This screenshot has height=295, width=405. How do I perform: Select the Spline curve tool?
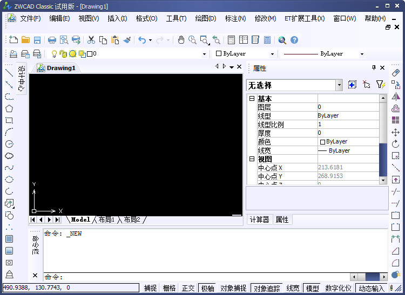pyautogui.click(x=9, y=168)
